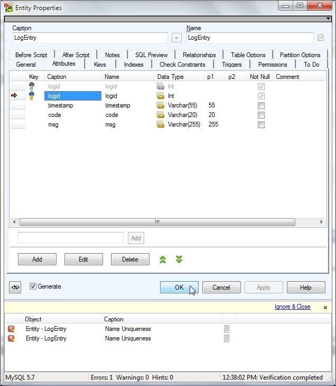
Task: Click the green move down double-arrow icon
Action: (x=179, y=259)
